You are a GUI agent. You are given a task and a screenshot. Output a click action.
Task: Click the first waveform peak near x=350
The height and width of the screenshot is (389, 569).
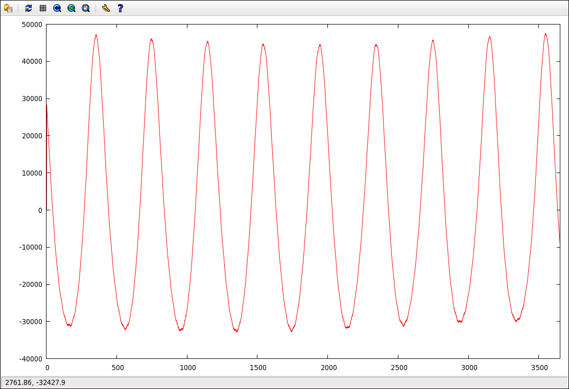point(96,35)
